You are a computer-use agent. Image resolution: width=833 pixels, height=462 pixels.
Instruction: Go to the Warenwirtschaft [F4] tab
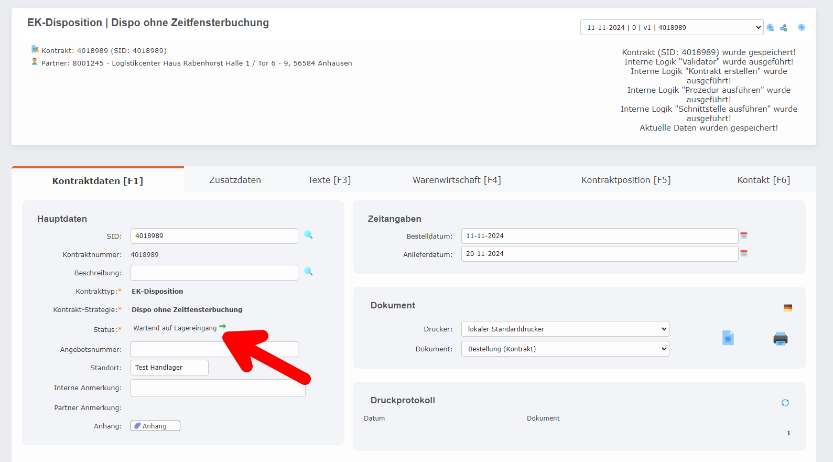(457, 180)
